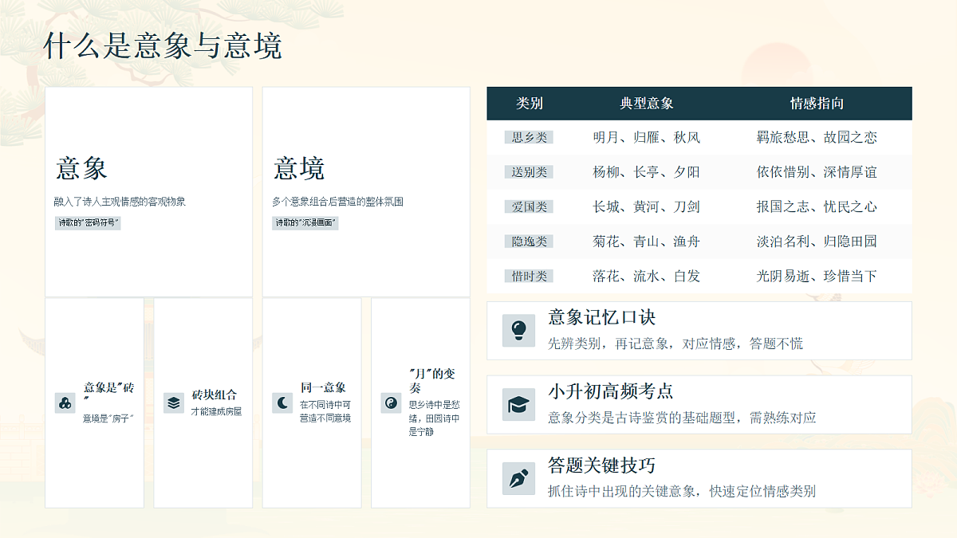
Task: Select the caption 意境是"房子"
Action: click(108, 418)
